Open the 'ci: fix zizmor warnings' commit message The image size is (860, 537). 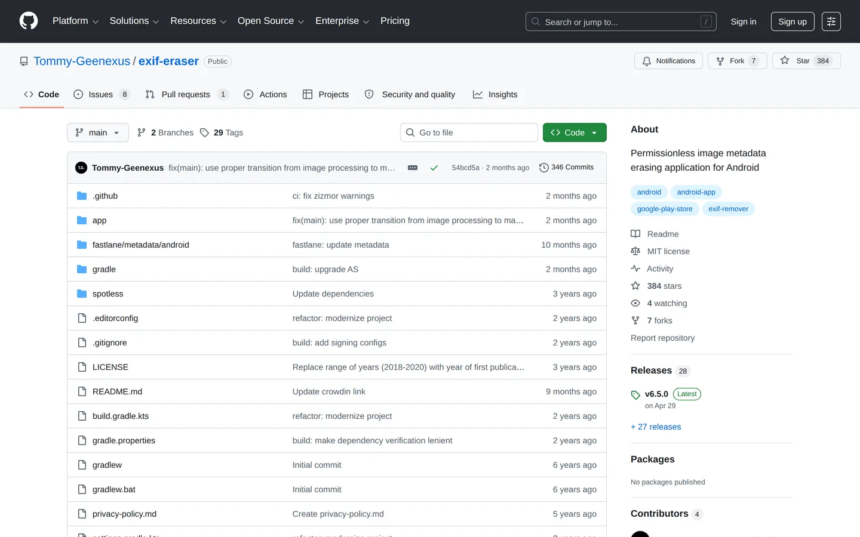click(x=333, y=196)
